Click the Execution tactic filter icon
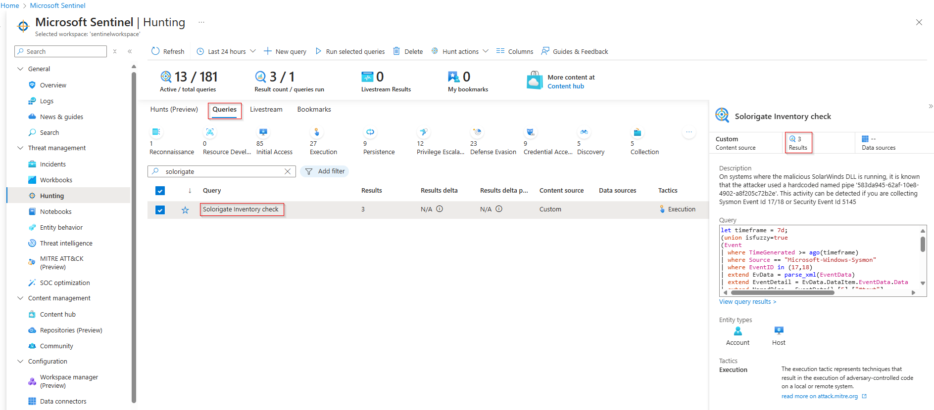The width and height of the screenshot is (934, 410). pyautogui.click(x=317, y=132)
